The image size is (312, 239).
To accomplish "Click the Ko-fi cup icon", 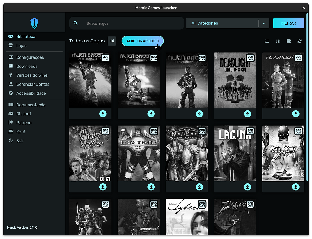I will click(11, 132).
